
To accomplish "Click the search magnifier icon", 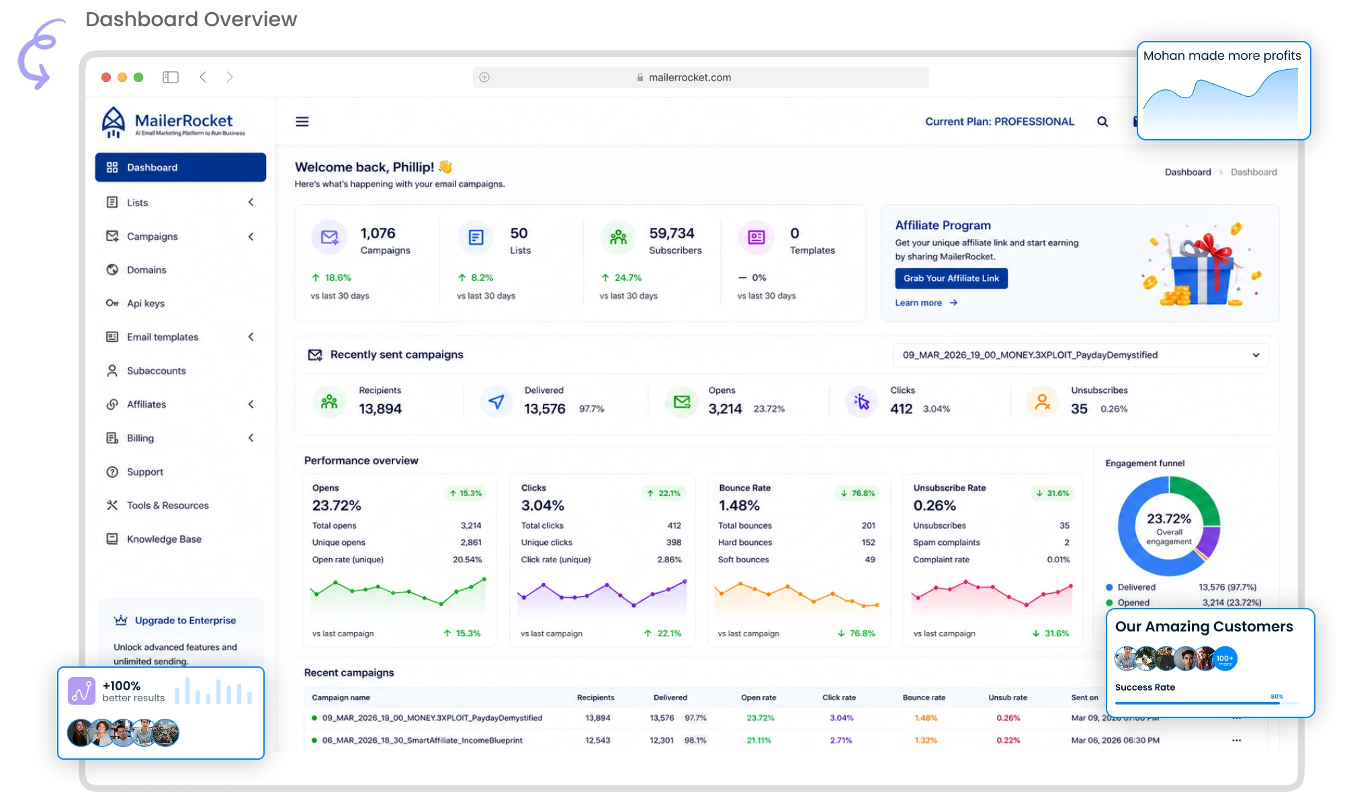I will click(1102, 122).
